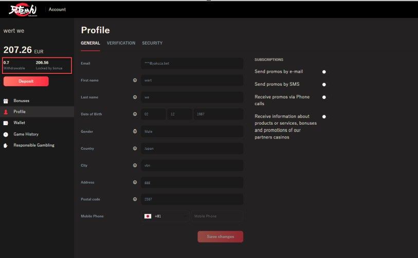Click the info icon next to First name
The height and width of the screenshot is (258, 418).
[135, 80]
